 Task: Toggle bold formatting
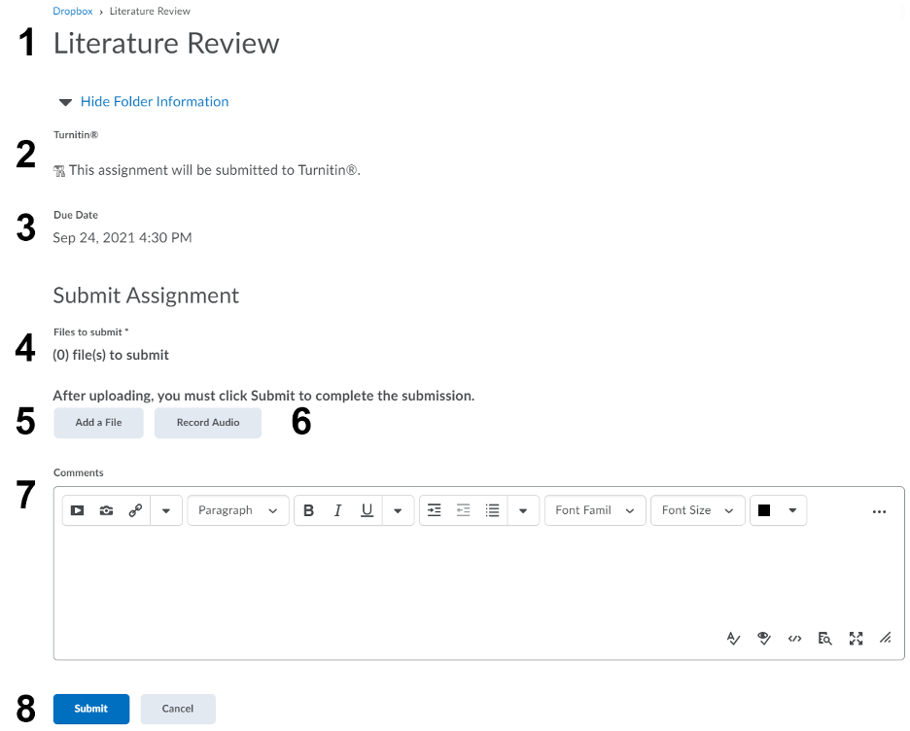point(309,510)
